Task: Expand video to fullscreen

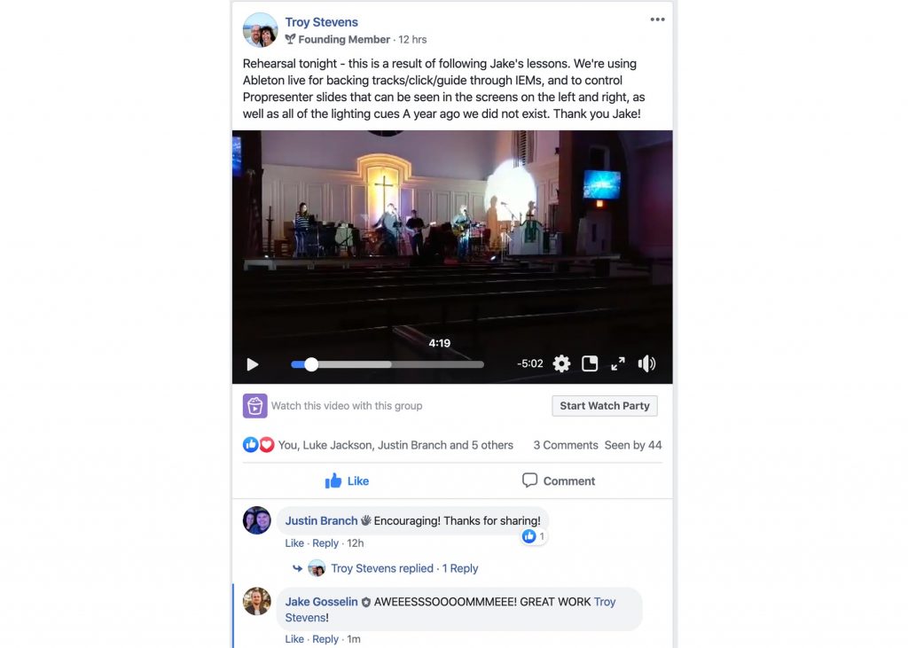Action: coord(618,363)
